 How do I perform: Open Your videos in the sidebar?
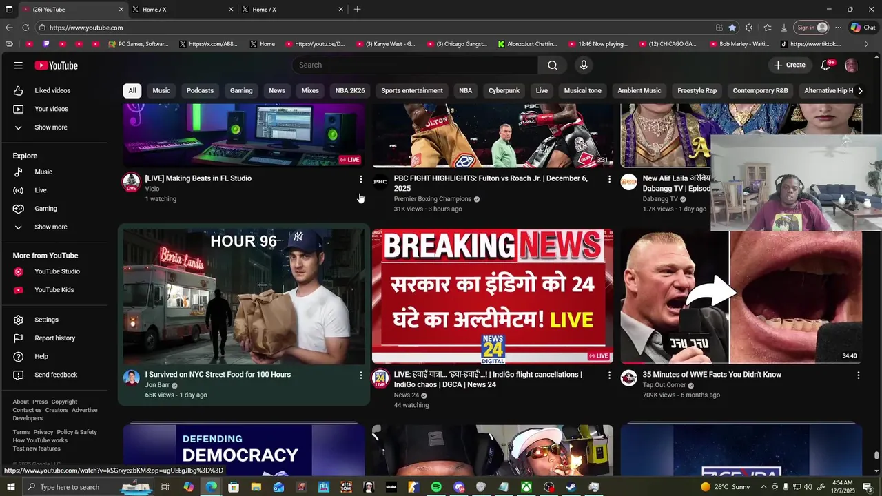pos(53,109)
